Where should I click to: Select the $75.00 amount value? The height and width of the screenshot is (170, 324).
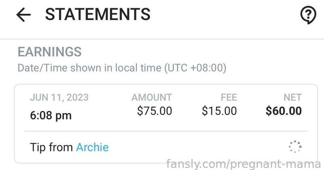[x=155, y=111]
